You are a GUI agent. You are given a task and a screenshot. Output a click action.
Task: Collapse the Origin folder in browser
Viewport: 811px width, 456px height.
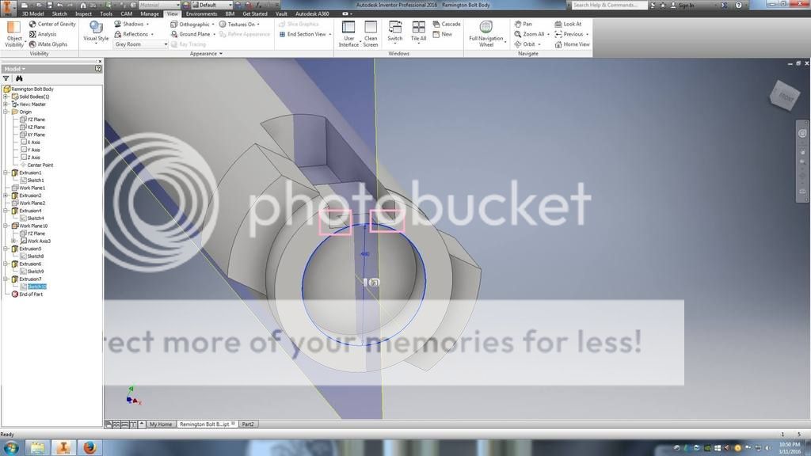pos(6,112)
